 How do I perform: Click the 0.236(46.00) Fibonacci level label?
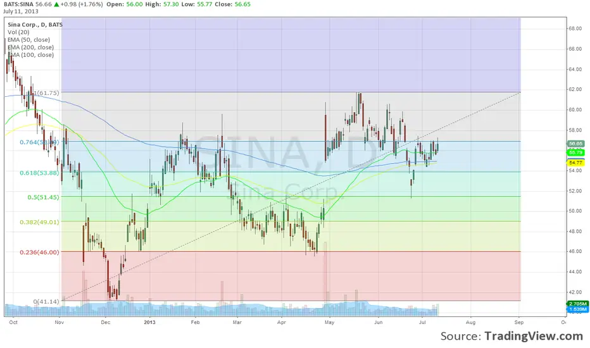39,252
